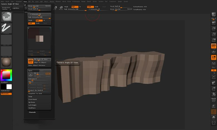Click the material sphere preview
Screen dimensions: 217x130
click(6, 62)
